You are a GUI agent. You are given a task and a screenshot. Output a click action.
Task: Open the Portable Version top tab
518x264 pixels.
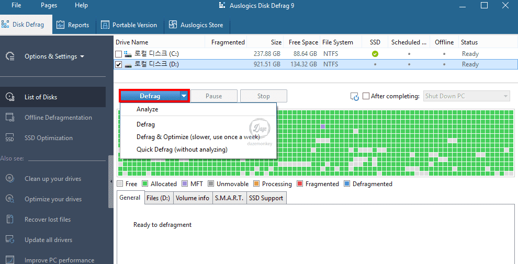[129, 25]
